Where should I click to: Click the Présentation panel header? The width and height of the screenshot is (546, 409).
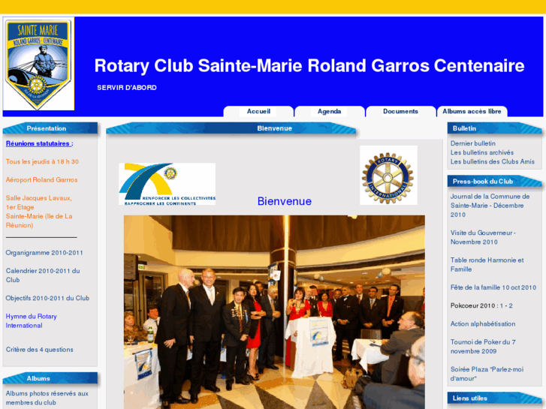[50, 128]
